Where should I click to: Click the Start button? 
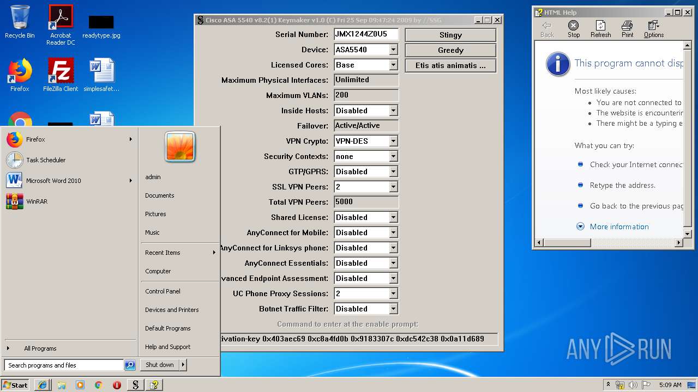tap(15, 385)
